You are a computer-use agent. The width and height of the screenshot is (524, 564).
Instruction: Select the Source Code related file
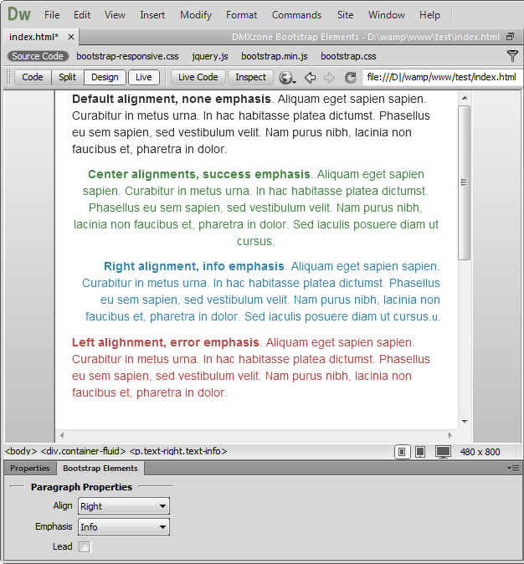tap(38, 56)
